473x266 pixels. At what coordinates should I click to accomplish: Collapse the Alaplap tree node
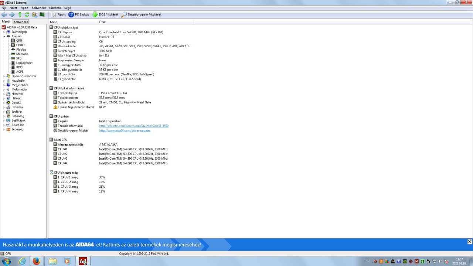pyautogui.click(x=4, y=36)
